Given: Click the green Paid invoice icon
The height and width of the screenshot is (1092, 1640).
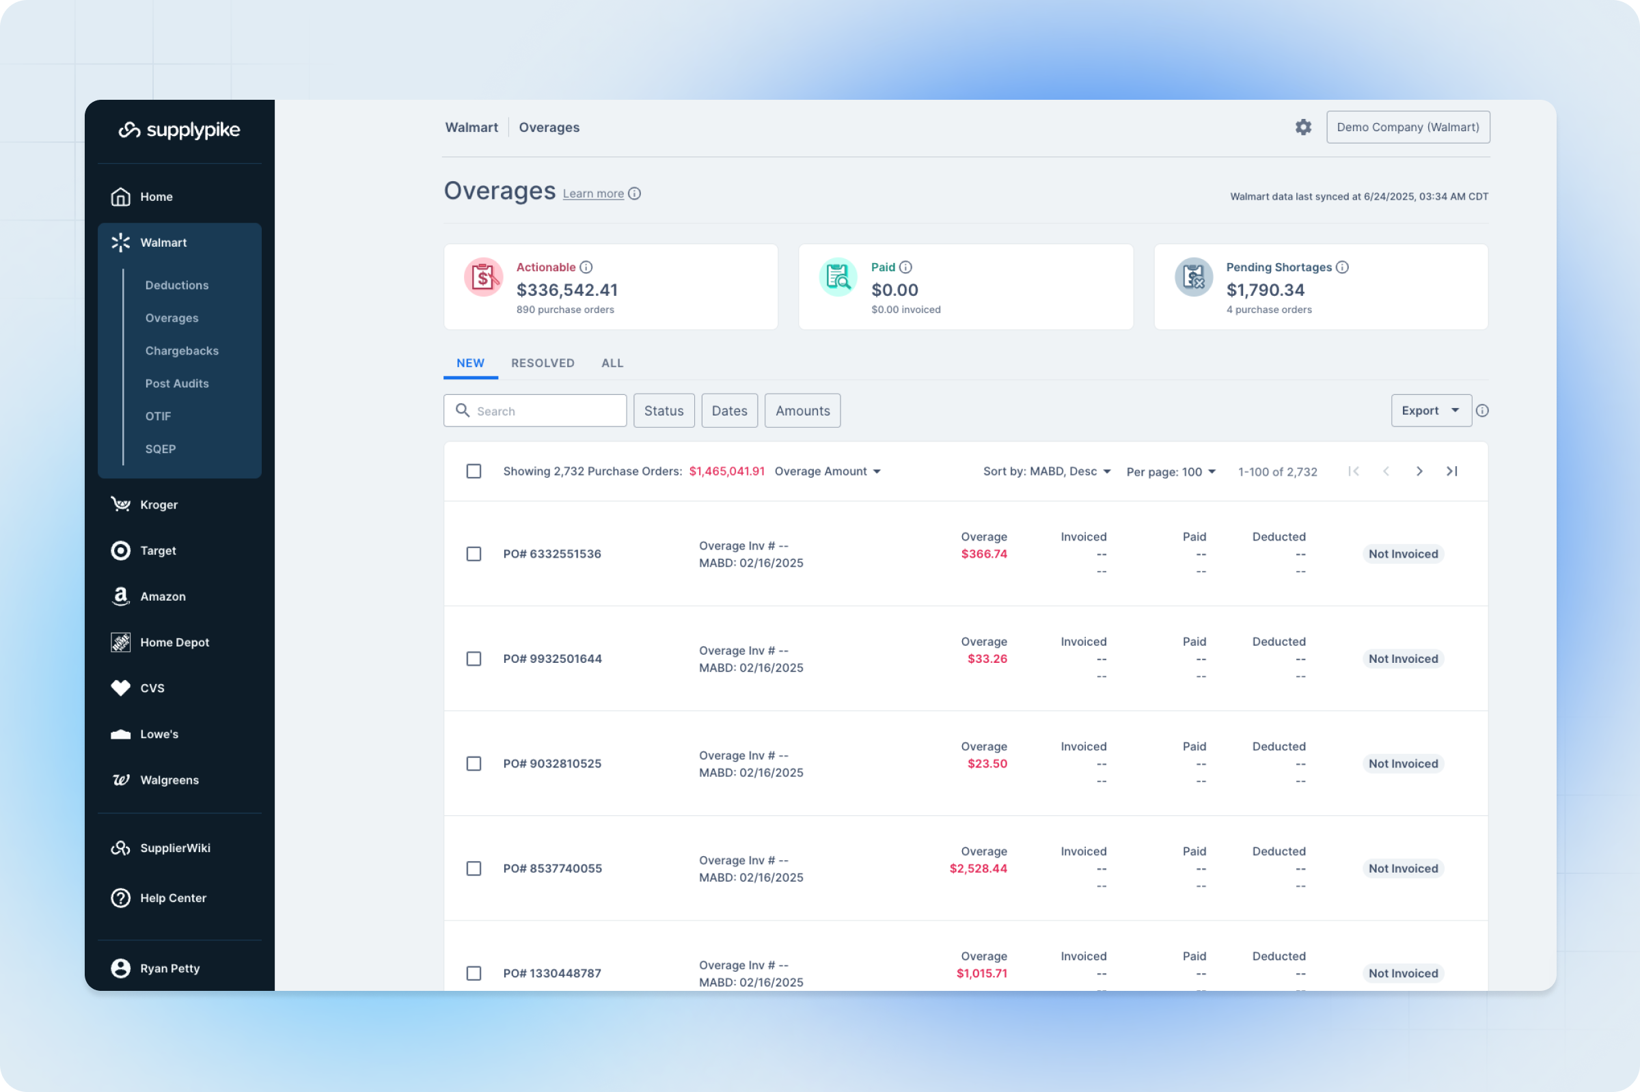Looking at the screenshot, I should [838, 277].
